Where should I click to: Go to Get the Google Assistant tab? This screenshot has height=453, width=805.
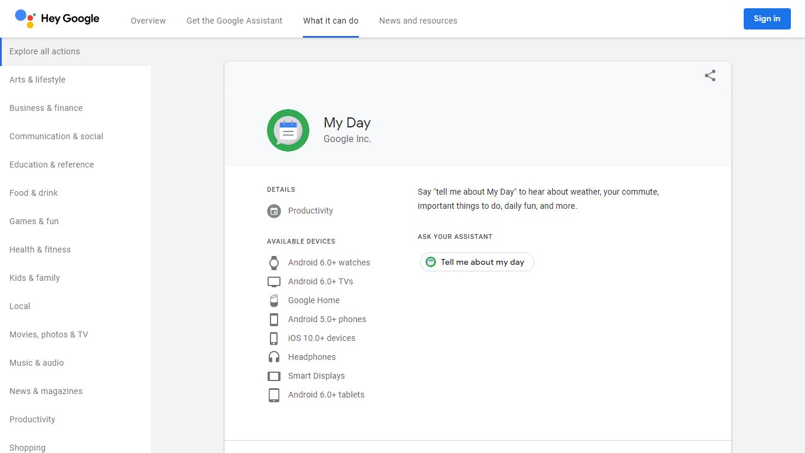coord(235,21)
